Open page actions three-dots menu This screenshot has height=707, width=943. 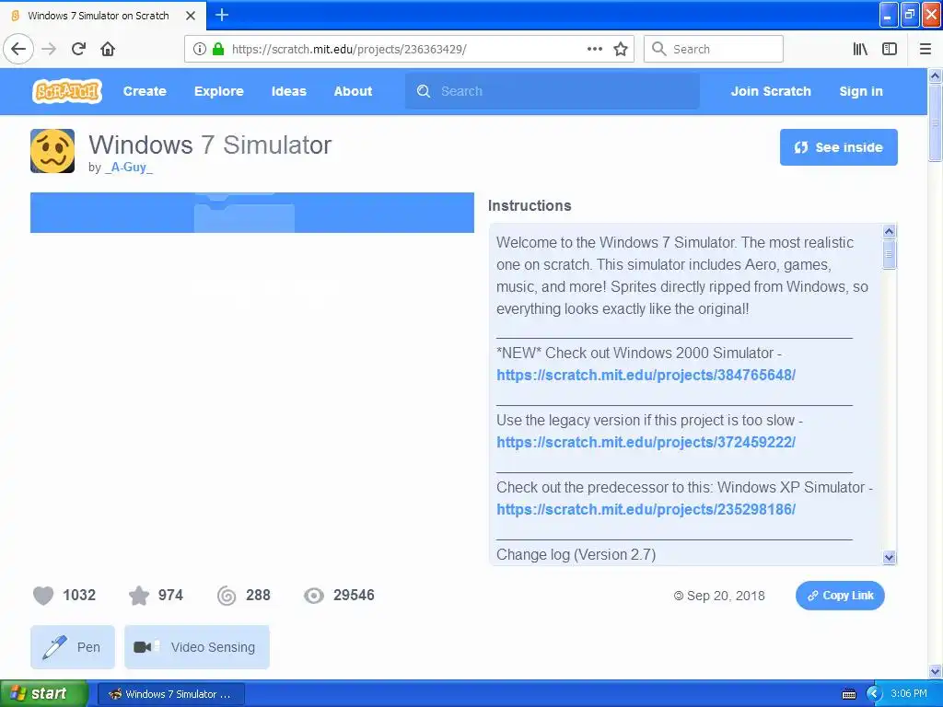pos(595,49)
